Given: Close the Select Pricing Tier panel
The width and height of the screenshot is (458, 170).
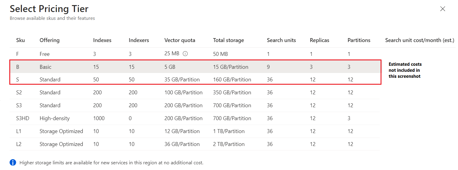Looking at the screenshot, I should (442, 9).
